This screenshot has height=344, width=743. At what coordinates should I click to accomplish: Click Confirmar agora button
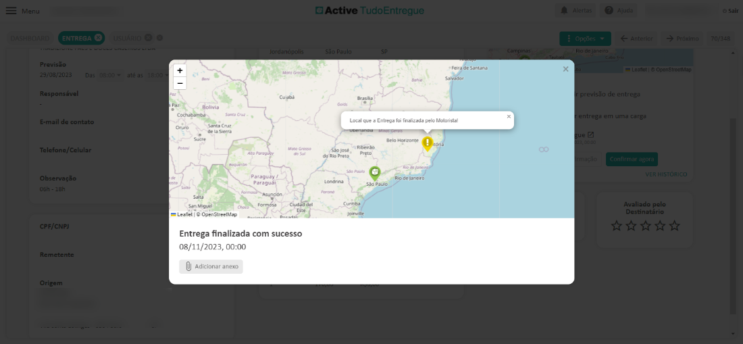(x=632, y=159)
